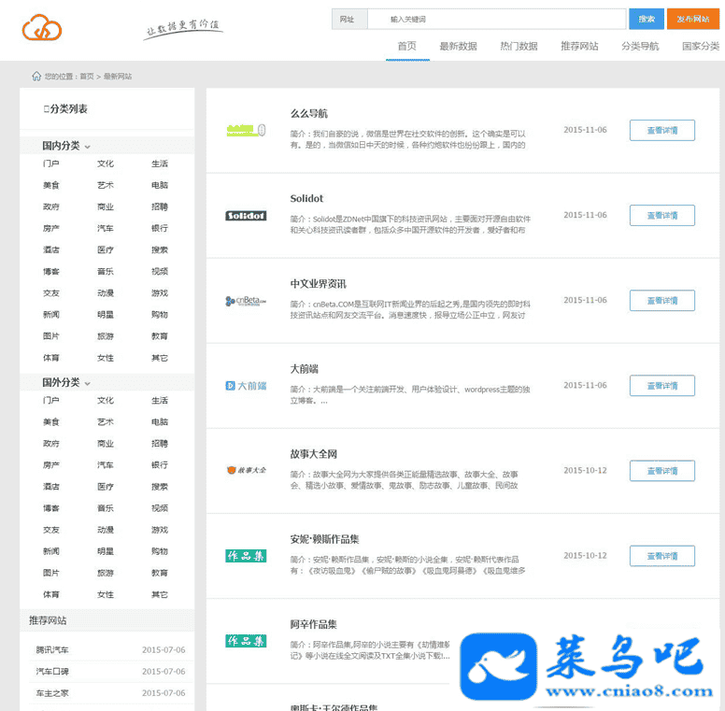Click the blue 搜索 button

[x=647, y=19]
